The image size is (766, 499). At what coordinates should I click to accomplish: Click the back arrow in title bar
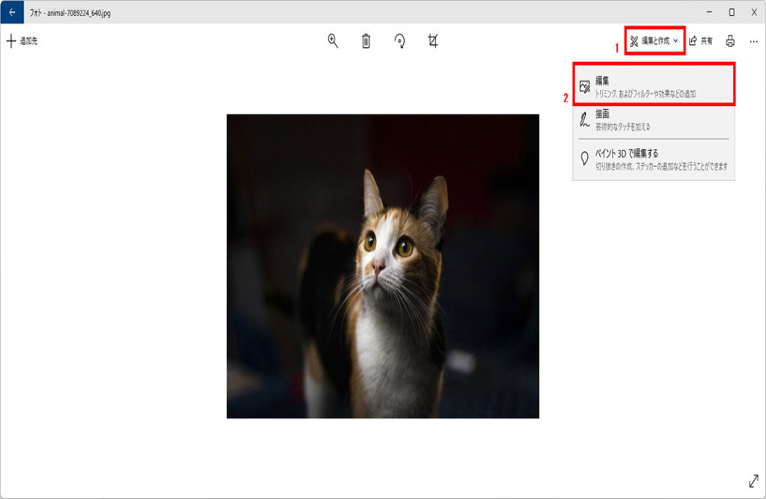(x=12, y=12)
